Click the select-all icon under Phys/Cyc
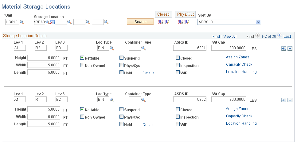297x145 pixels. coord(181,22)
